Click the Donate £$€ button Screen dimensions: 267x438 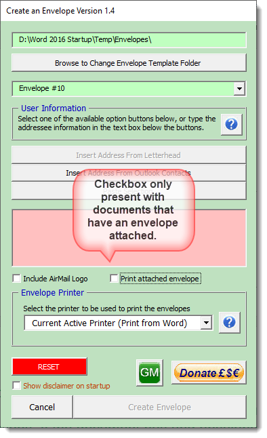point(209,373)
